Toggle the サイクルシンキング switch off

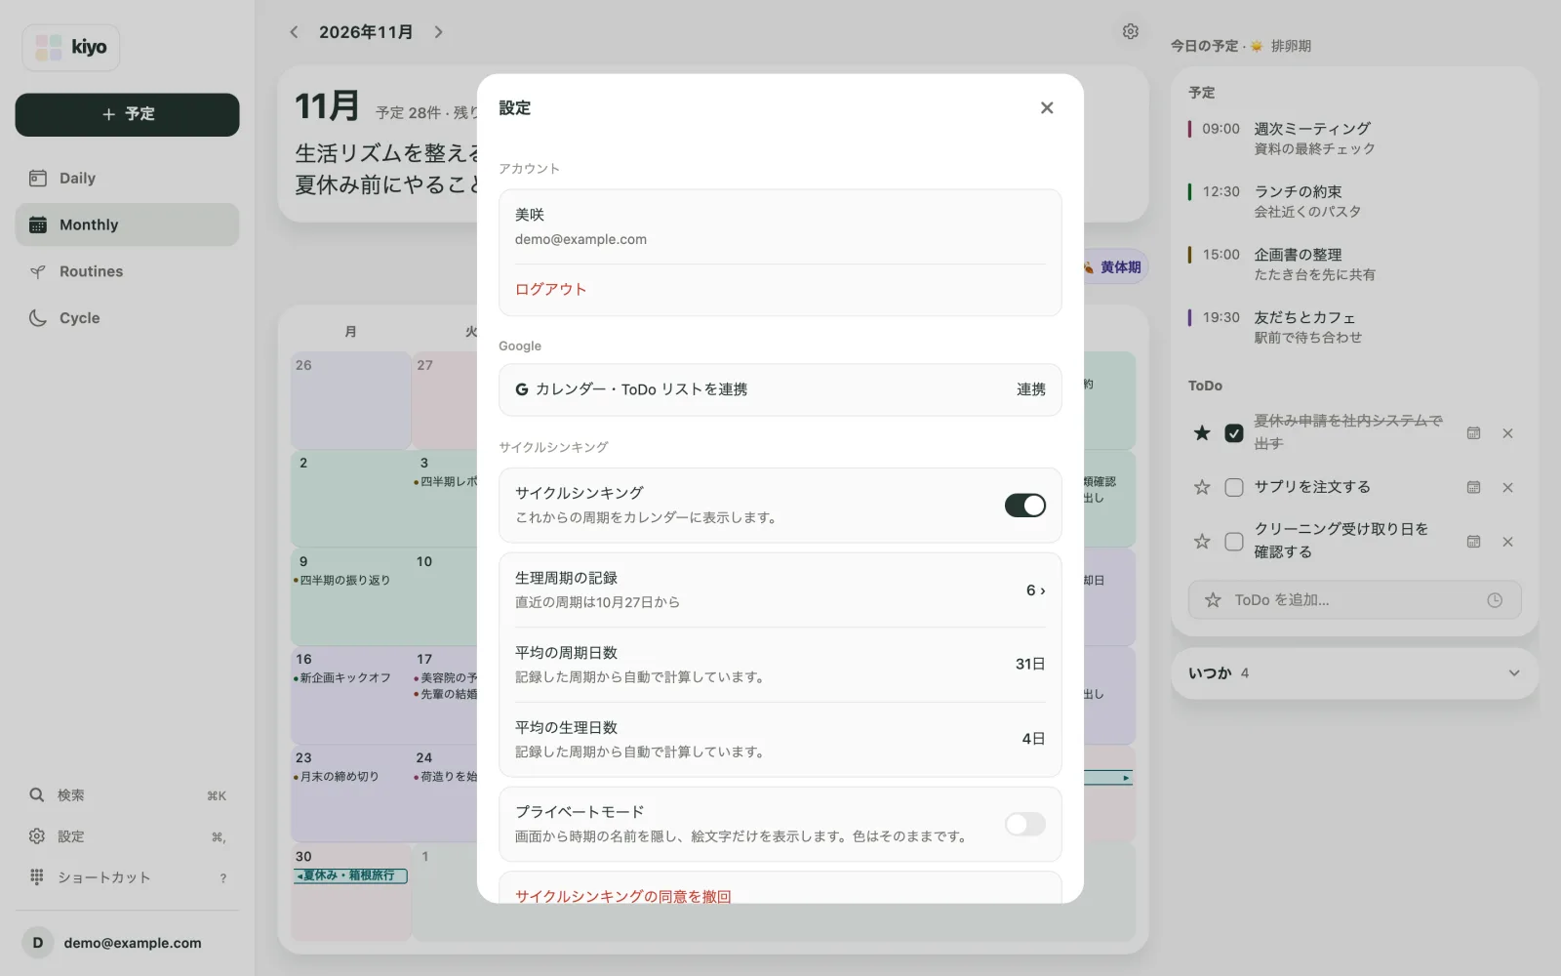(1025, 505)
